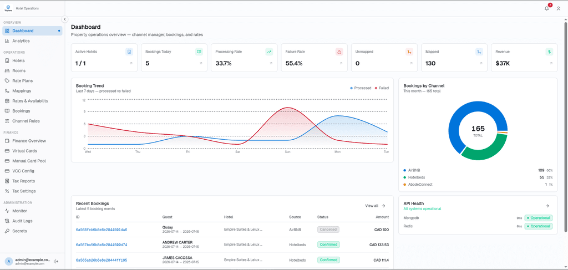The width and height of the screenshot is (568, 270).
Task: Click the page vertical scrollbar
Action: [565, 126]
